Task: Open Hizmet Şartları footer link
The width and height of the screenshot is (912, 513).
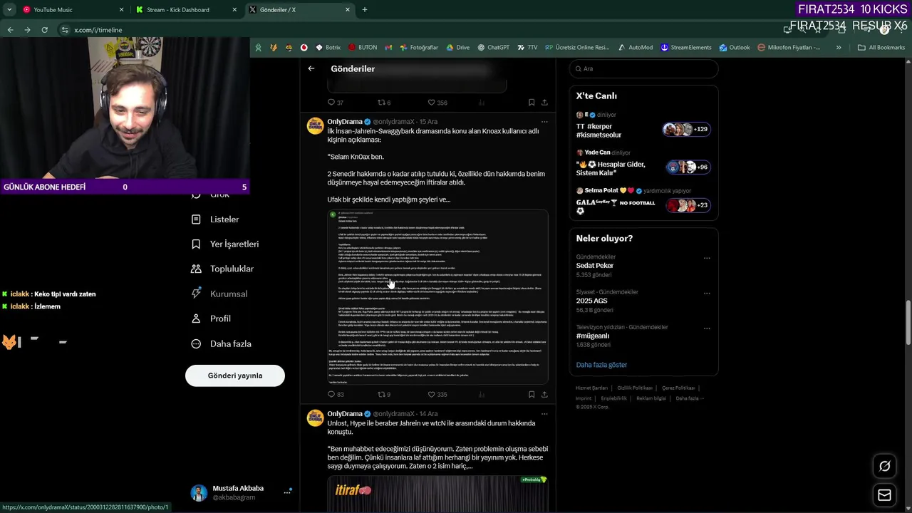Action: 591,388
